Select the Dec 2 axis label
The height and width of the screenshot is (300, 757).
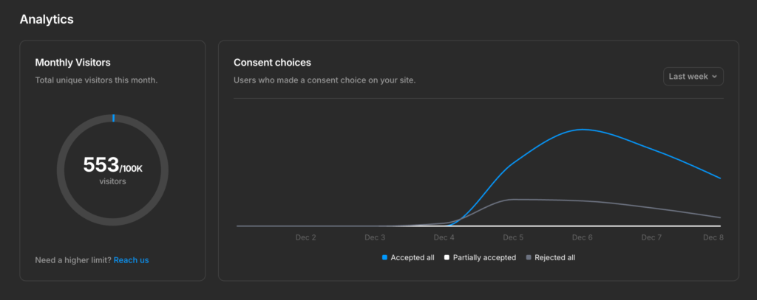pos(306,237)
